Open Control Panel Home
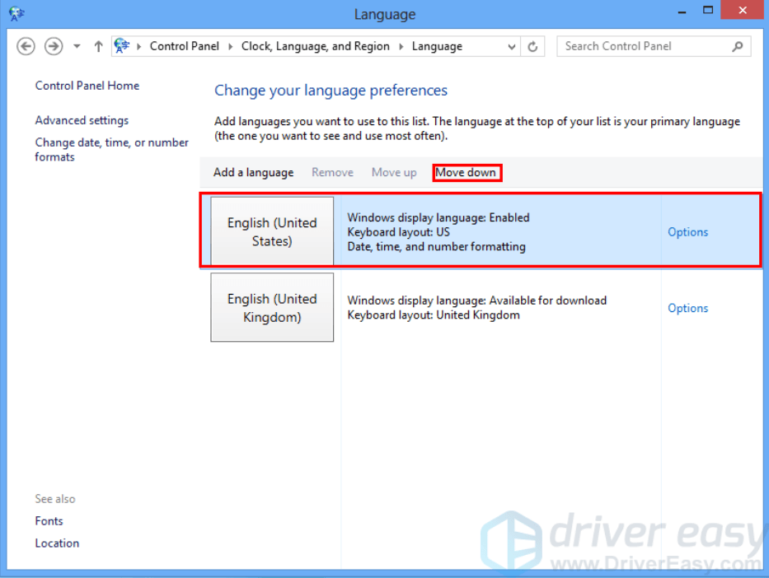Image resolution: width=769 pixels, height=578 pixels. pos(87,86)
